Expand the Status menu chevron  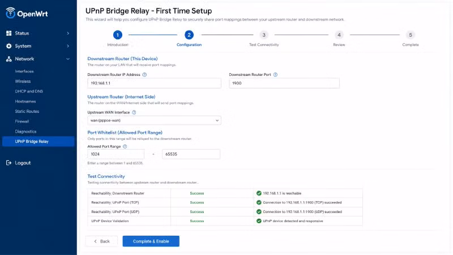[68, 33]
